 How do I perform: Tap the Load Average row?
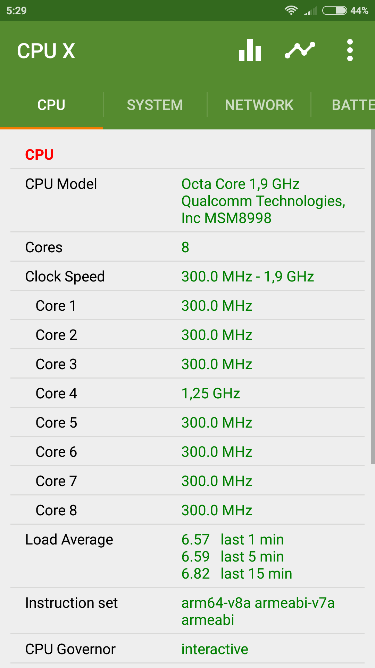click(187, 556)
